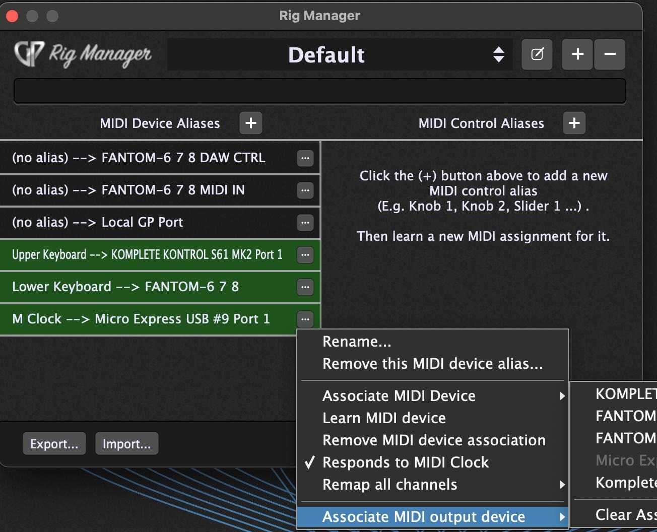Select Remove this MIDI device alias...
657x532 pixels.
pos(432,364)
